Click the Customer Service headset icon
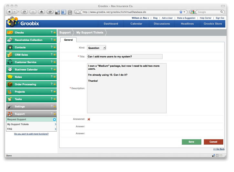This screenshot has height=172, width=234. [10, 62]
